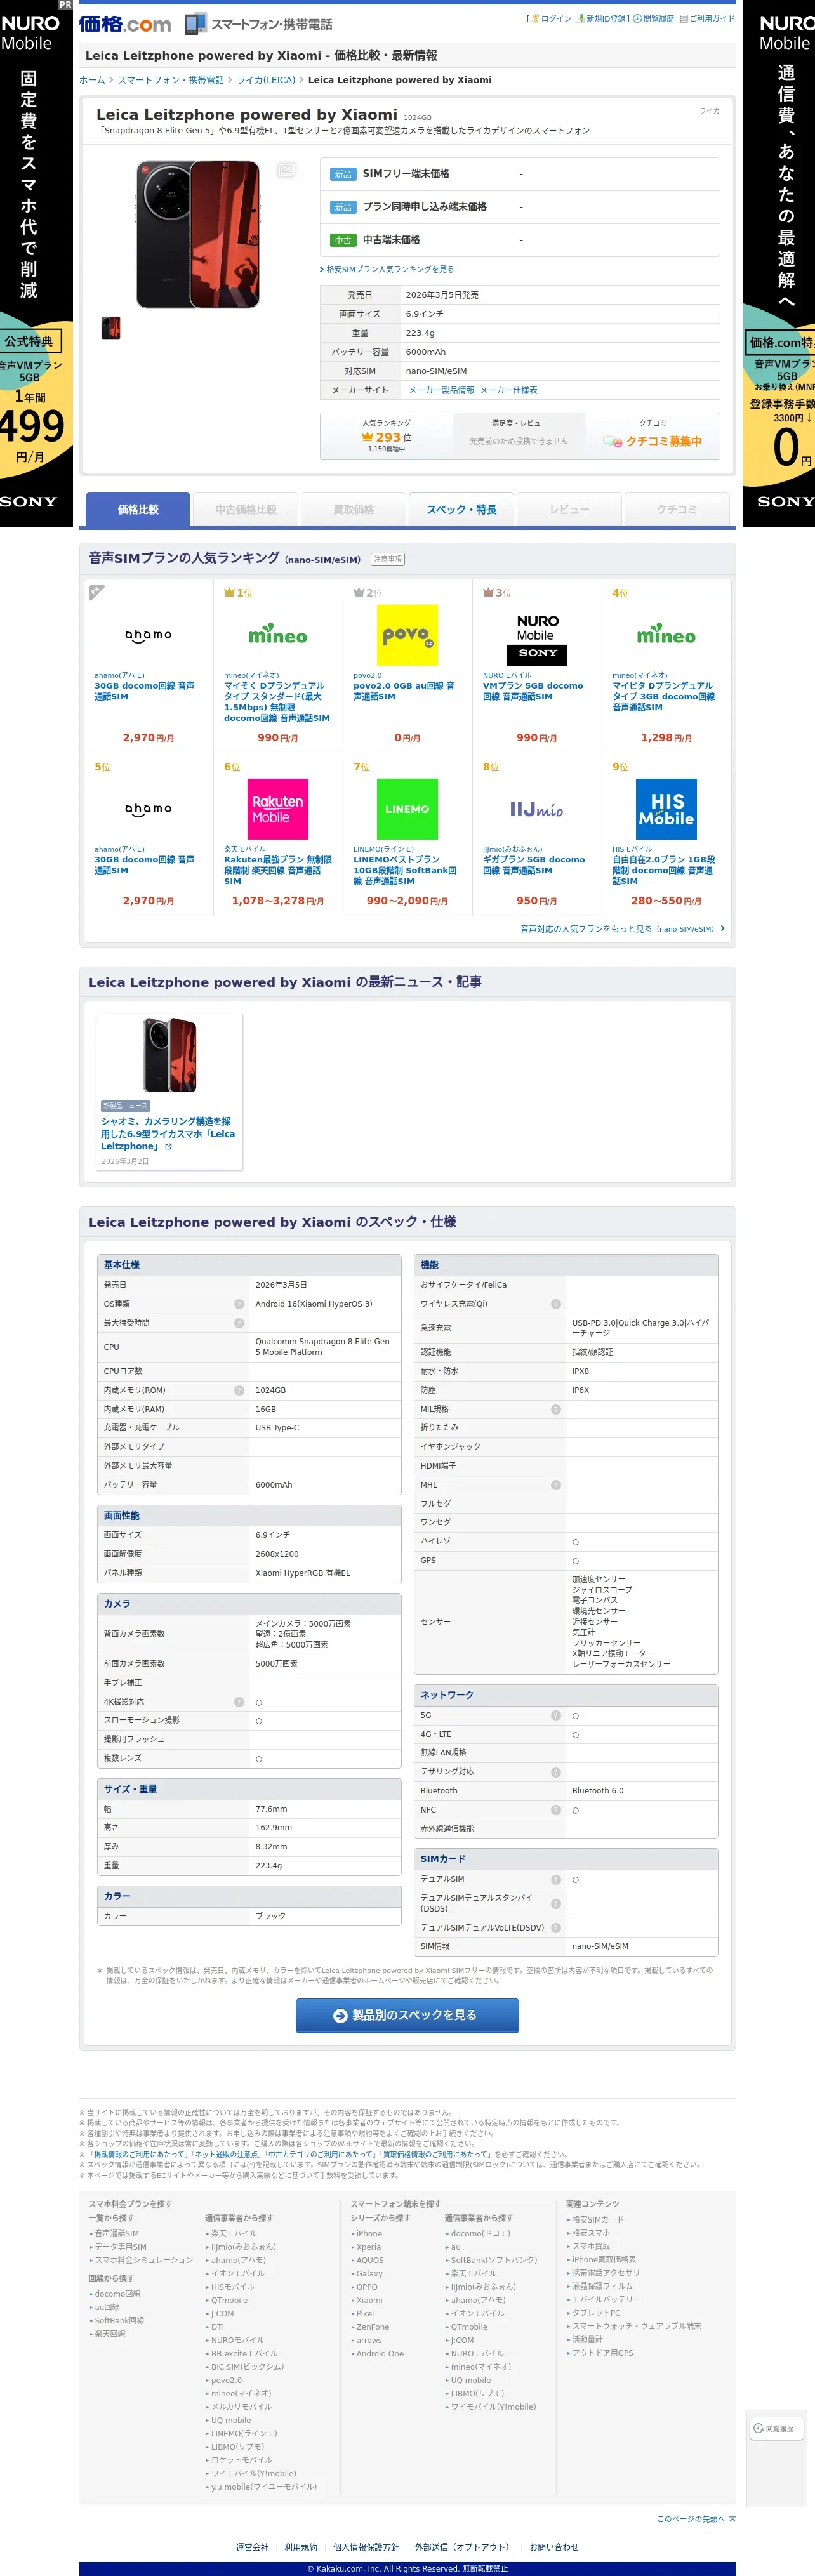Open help icon for NFC row
Viewport: 815px width, 2576px height.
point(556,1810)
